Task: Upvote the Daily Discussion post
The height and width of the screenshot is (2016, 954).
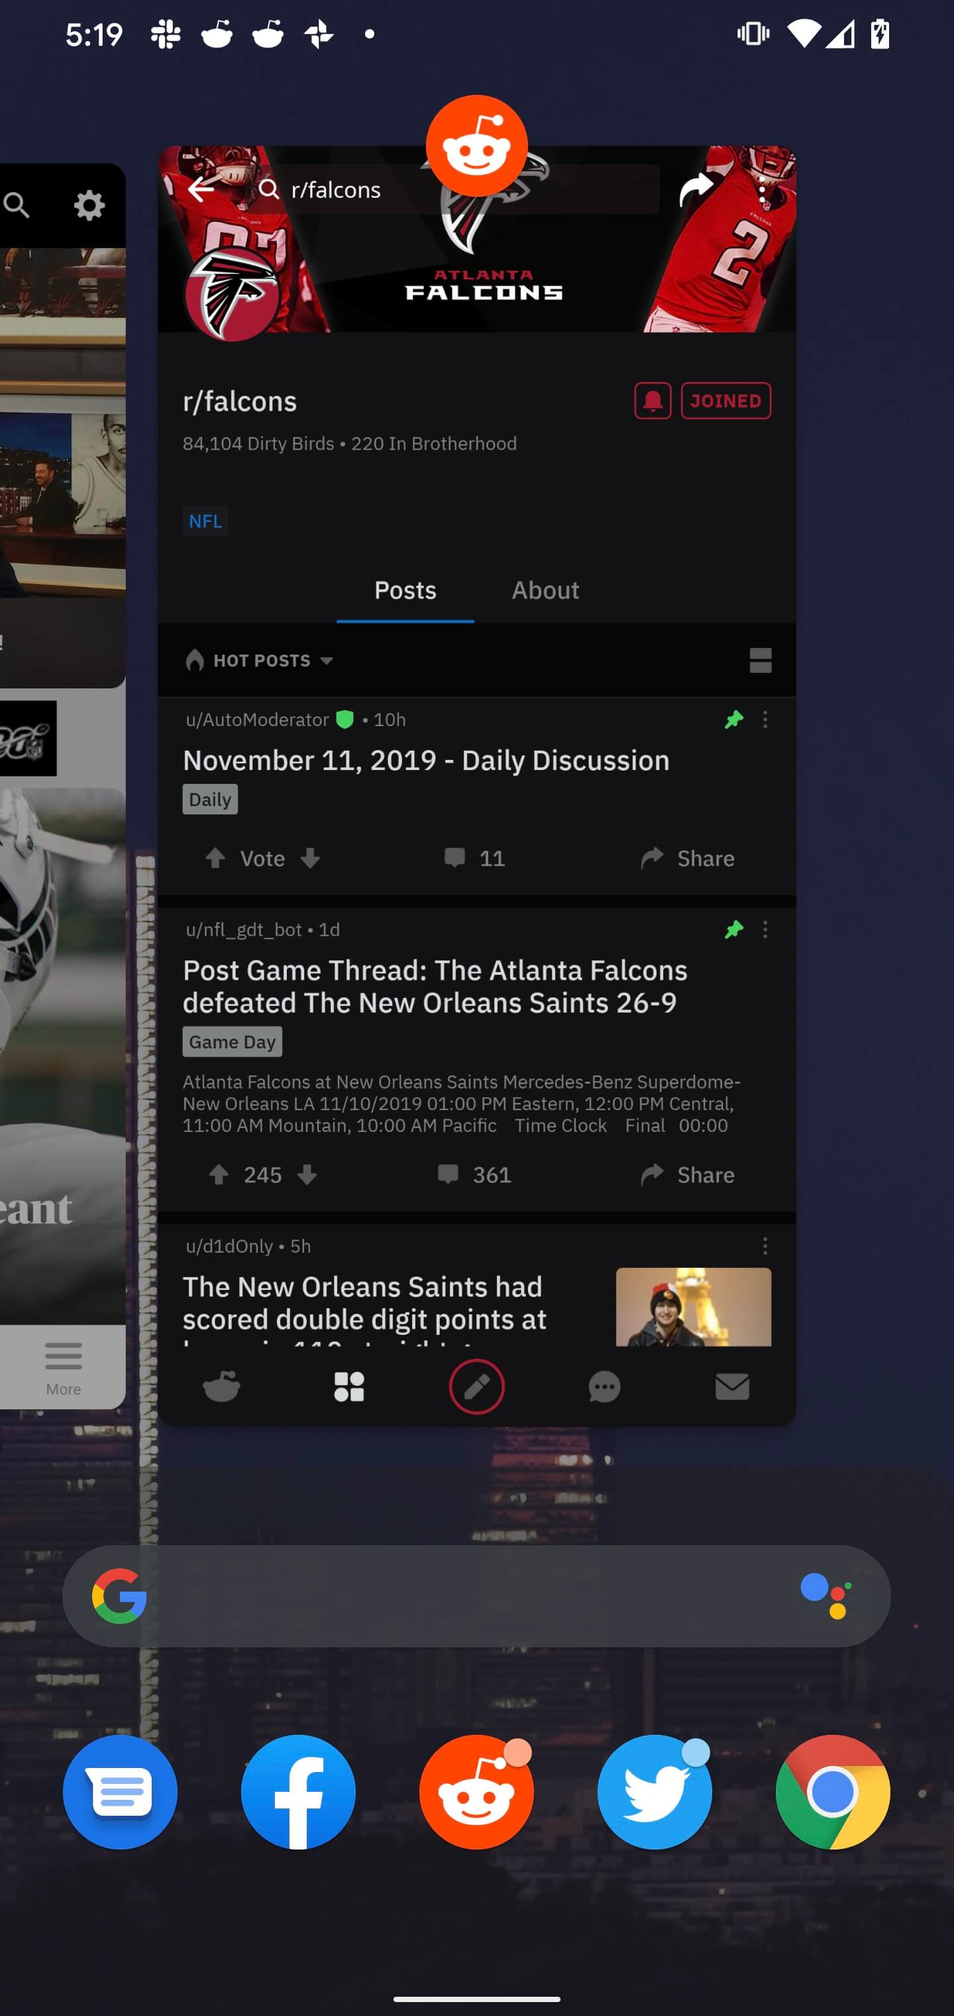Action: 215,859
